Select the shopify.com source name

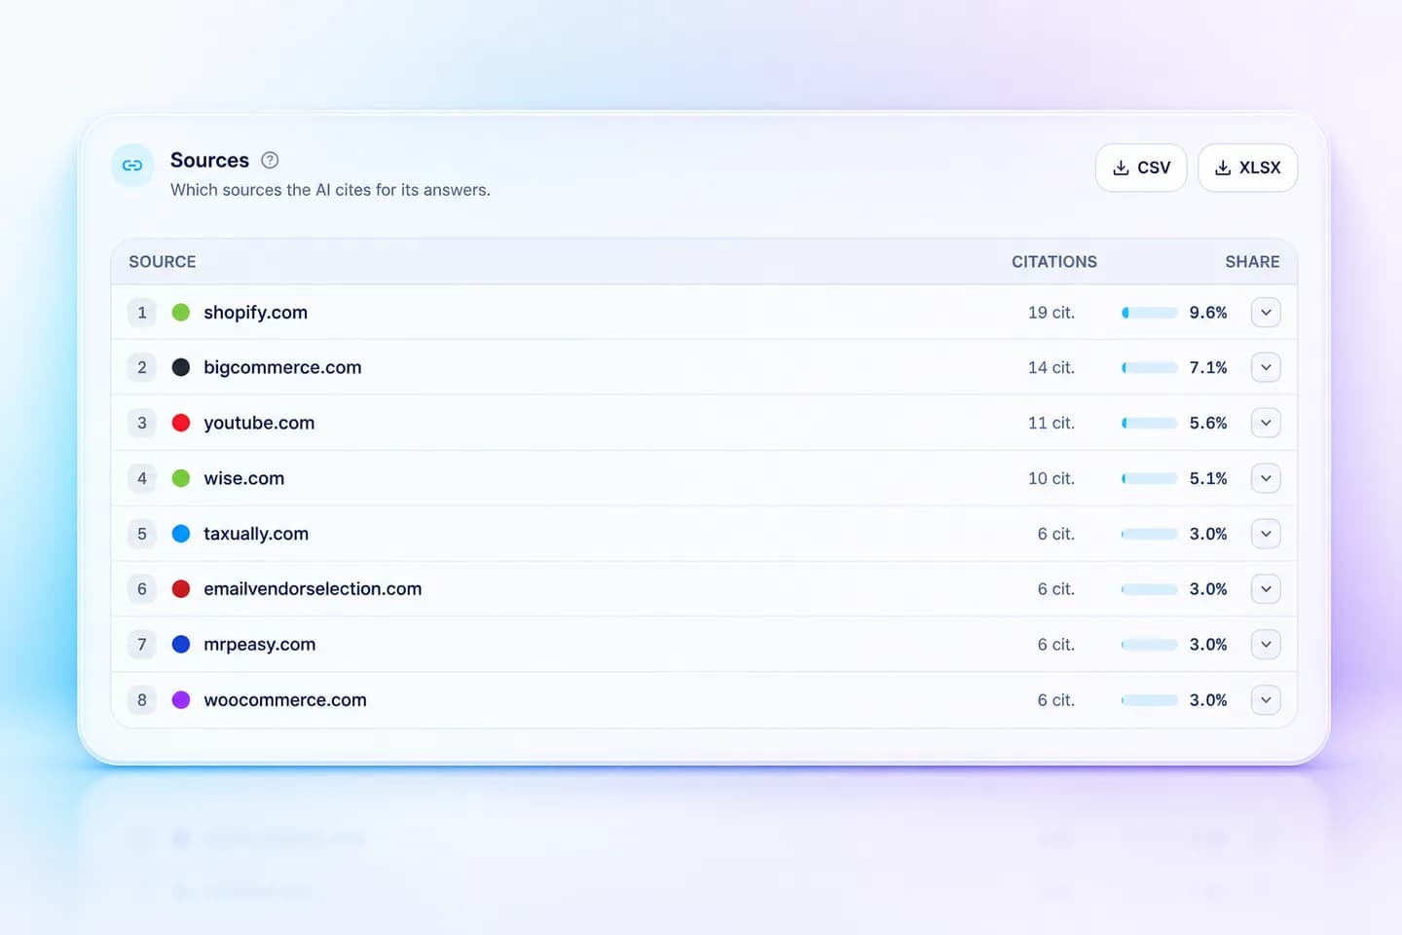pos(256,313)
